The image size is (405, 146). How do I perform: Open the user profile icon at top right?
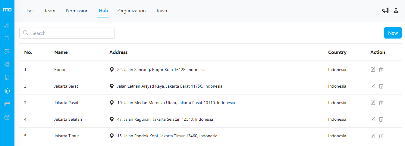(x=396, y=11)
